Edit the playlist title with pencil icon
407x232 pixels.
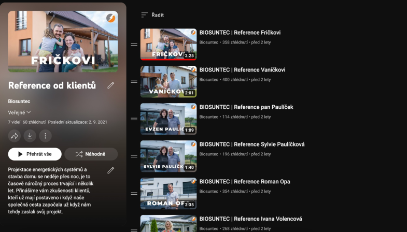[111, 85]
